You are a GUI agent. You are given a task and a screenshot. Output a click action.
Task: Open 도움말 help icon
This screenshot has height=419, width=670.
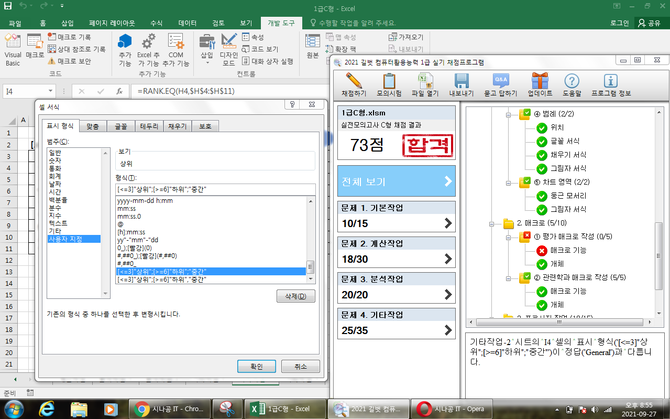pos(572,81)
